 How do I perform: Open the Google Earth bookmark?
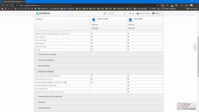point(43,9)
